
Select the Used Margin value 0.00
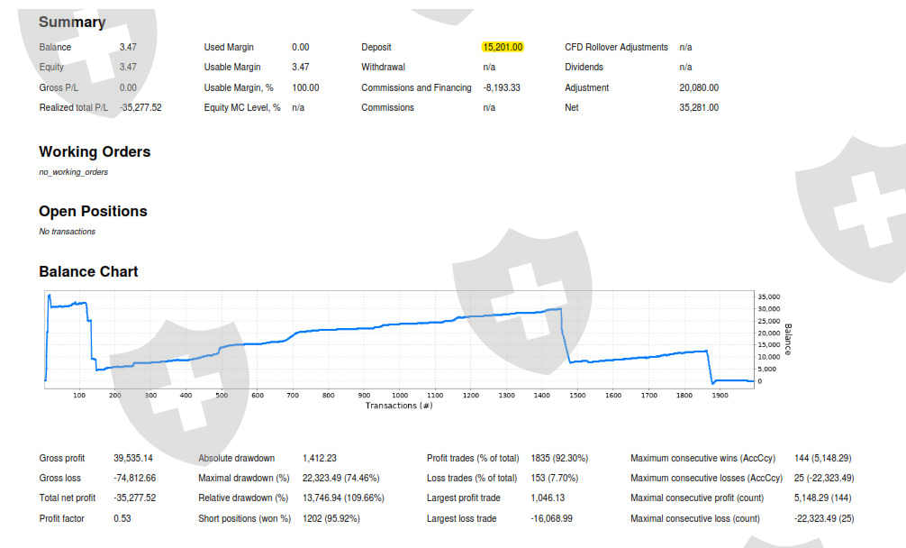click(x=301, y=48)
